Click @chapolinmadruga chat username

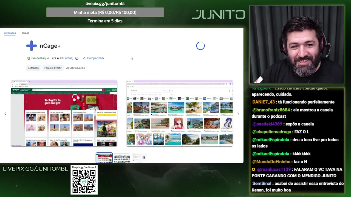click(x=271, y=132)
